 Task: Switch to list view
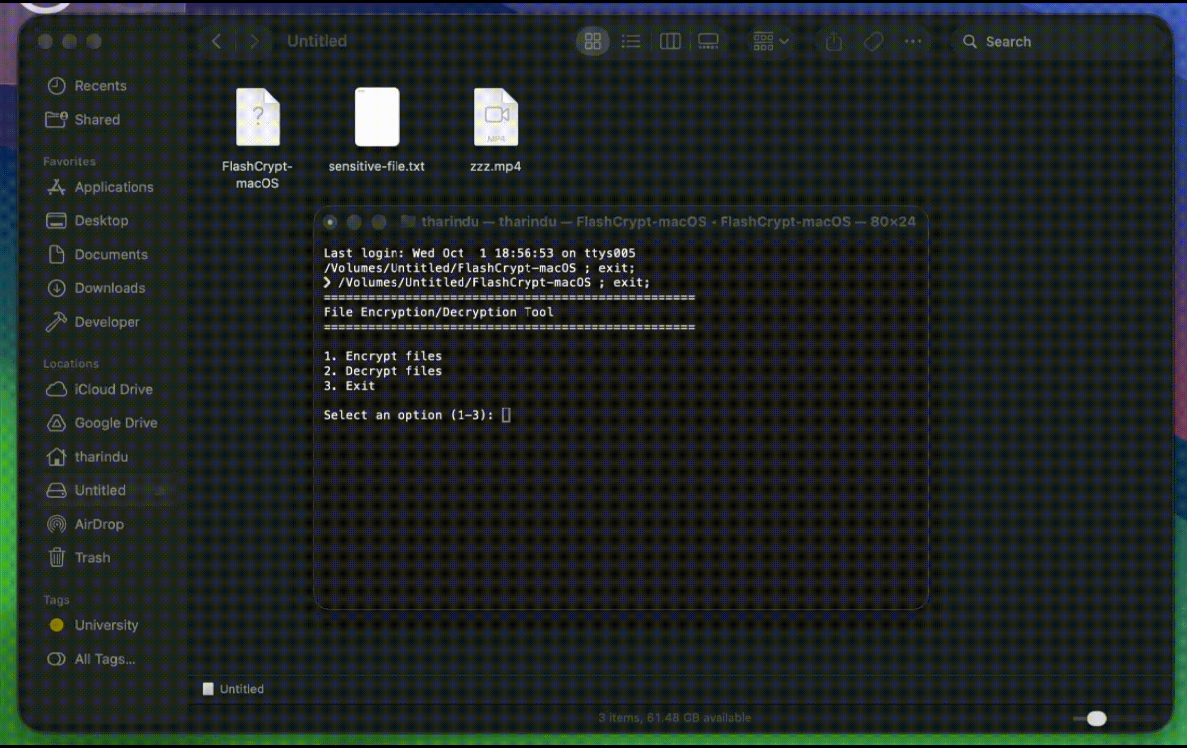(x=631, y=41)
